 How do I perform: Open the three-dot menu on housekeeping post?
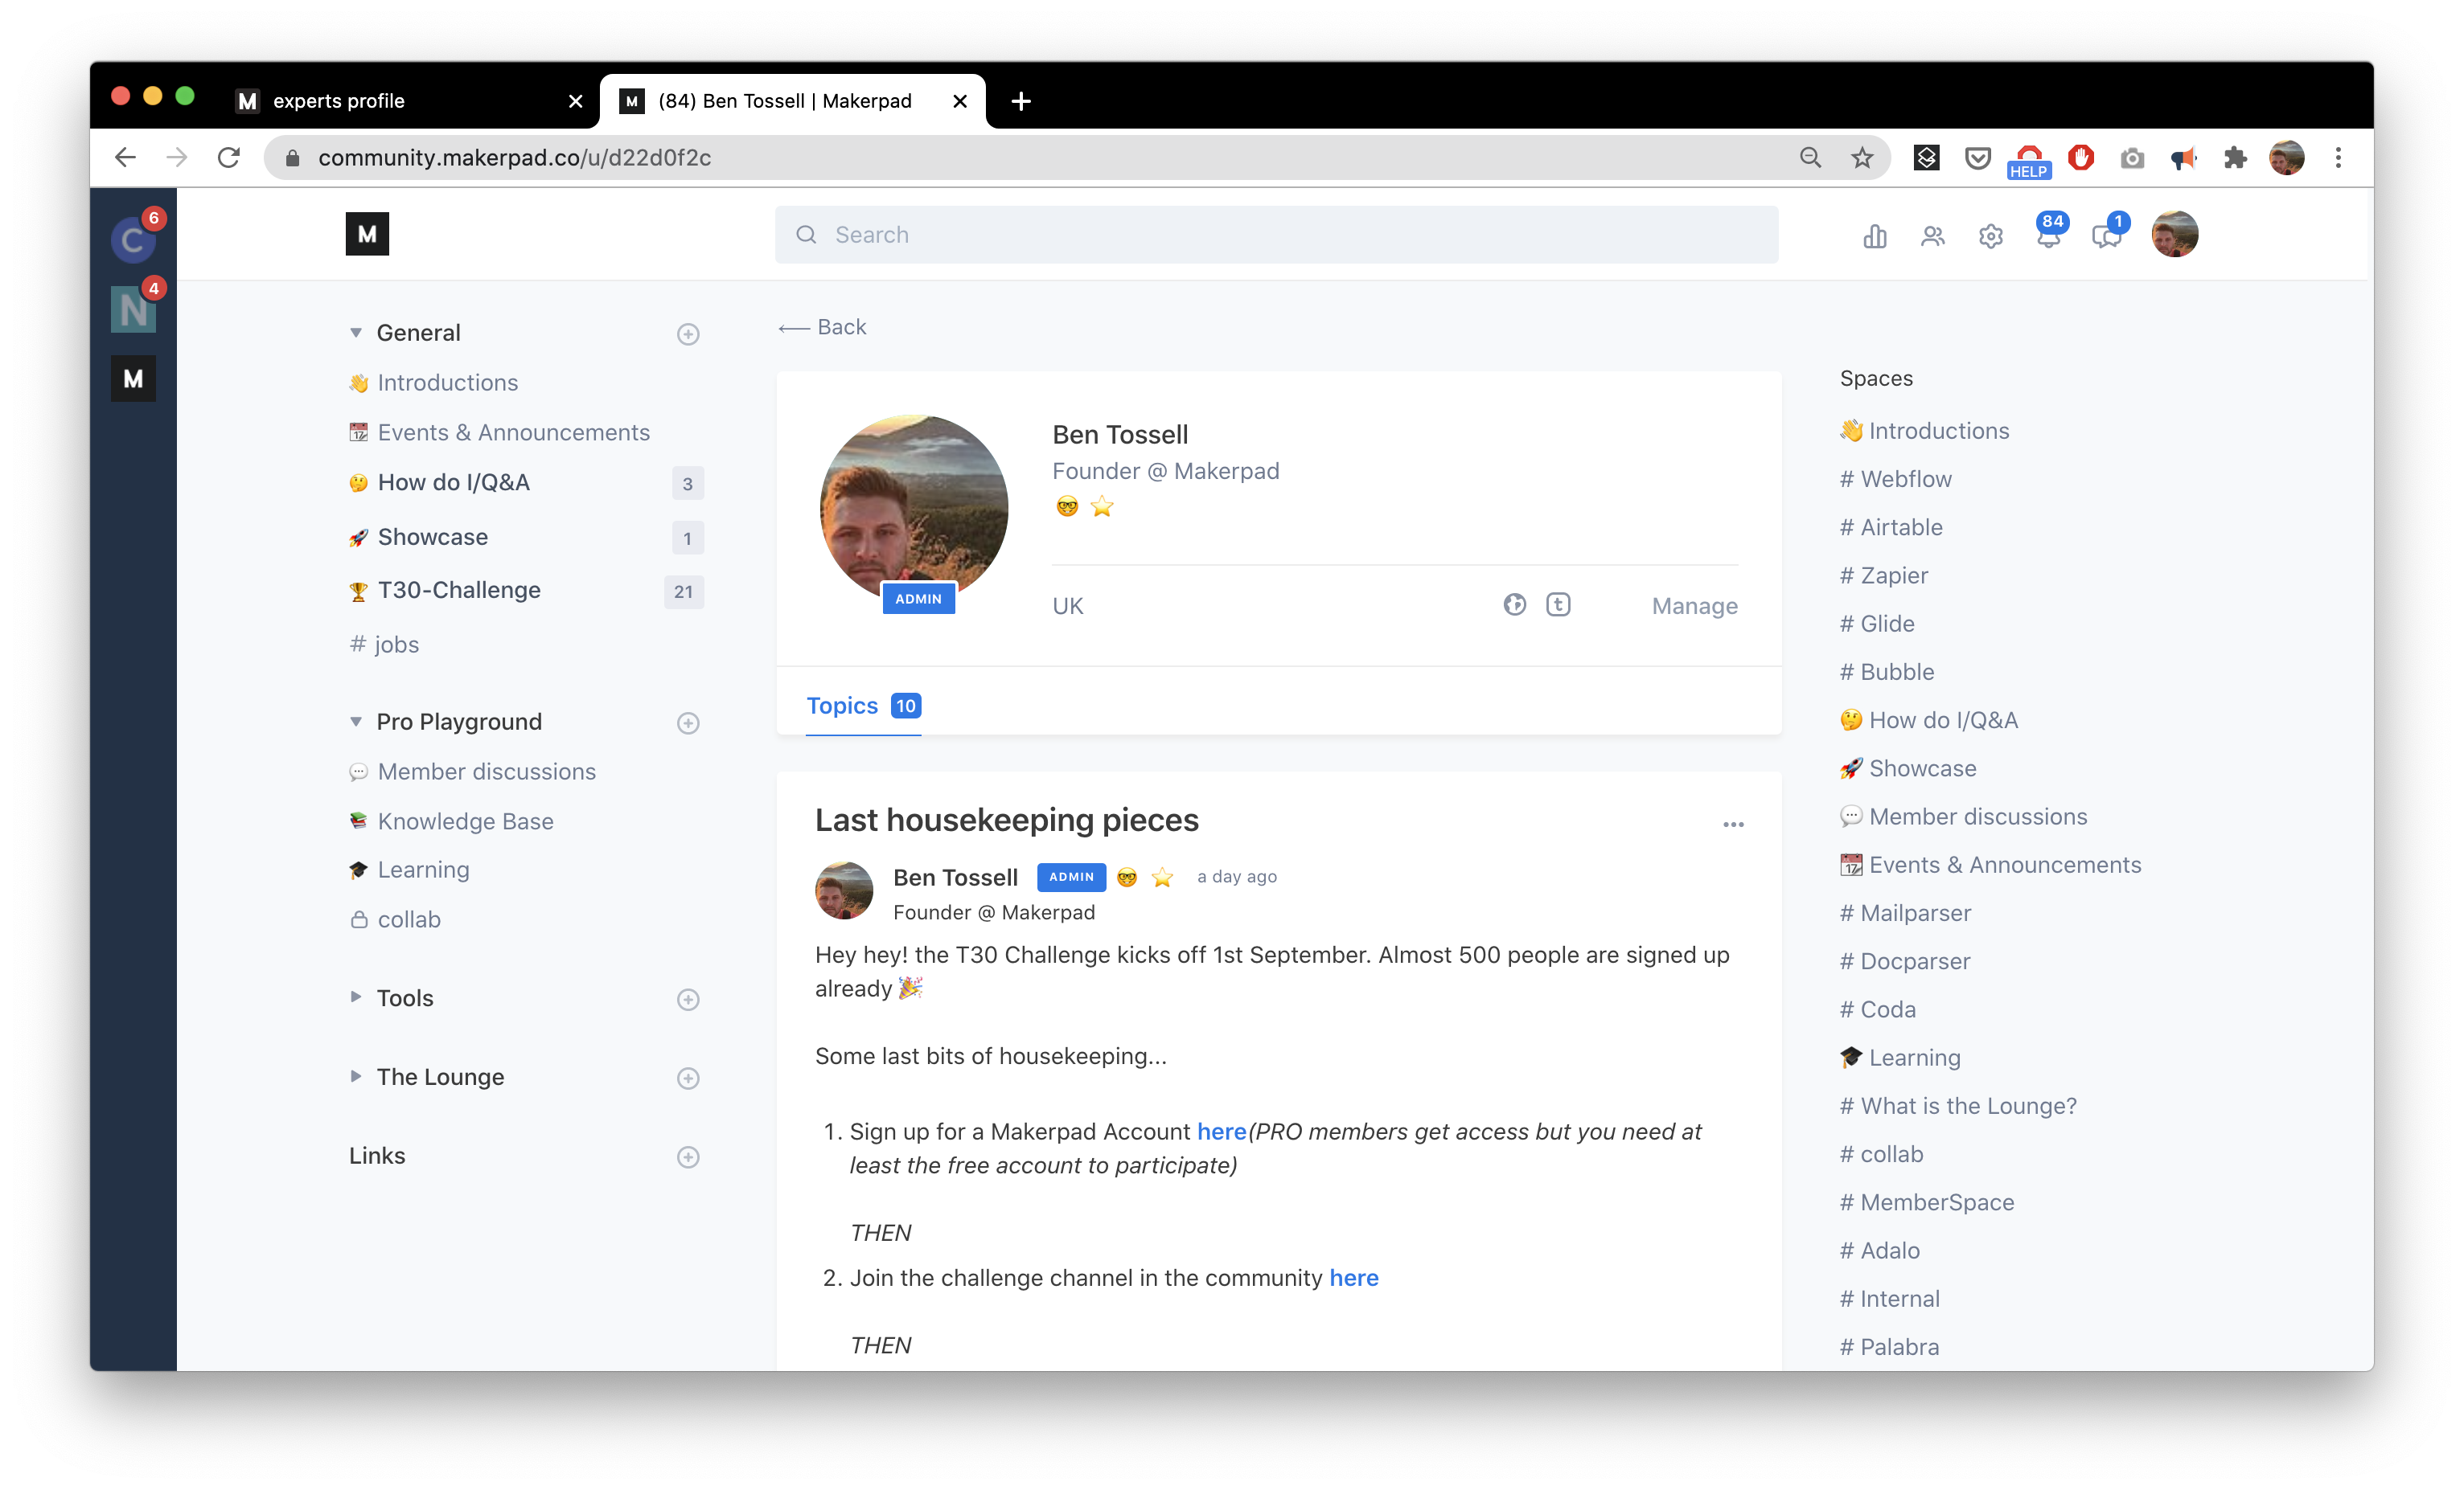(1733, 825)
